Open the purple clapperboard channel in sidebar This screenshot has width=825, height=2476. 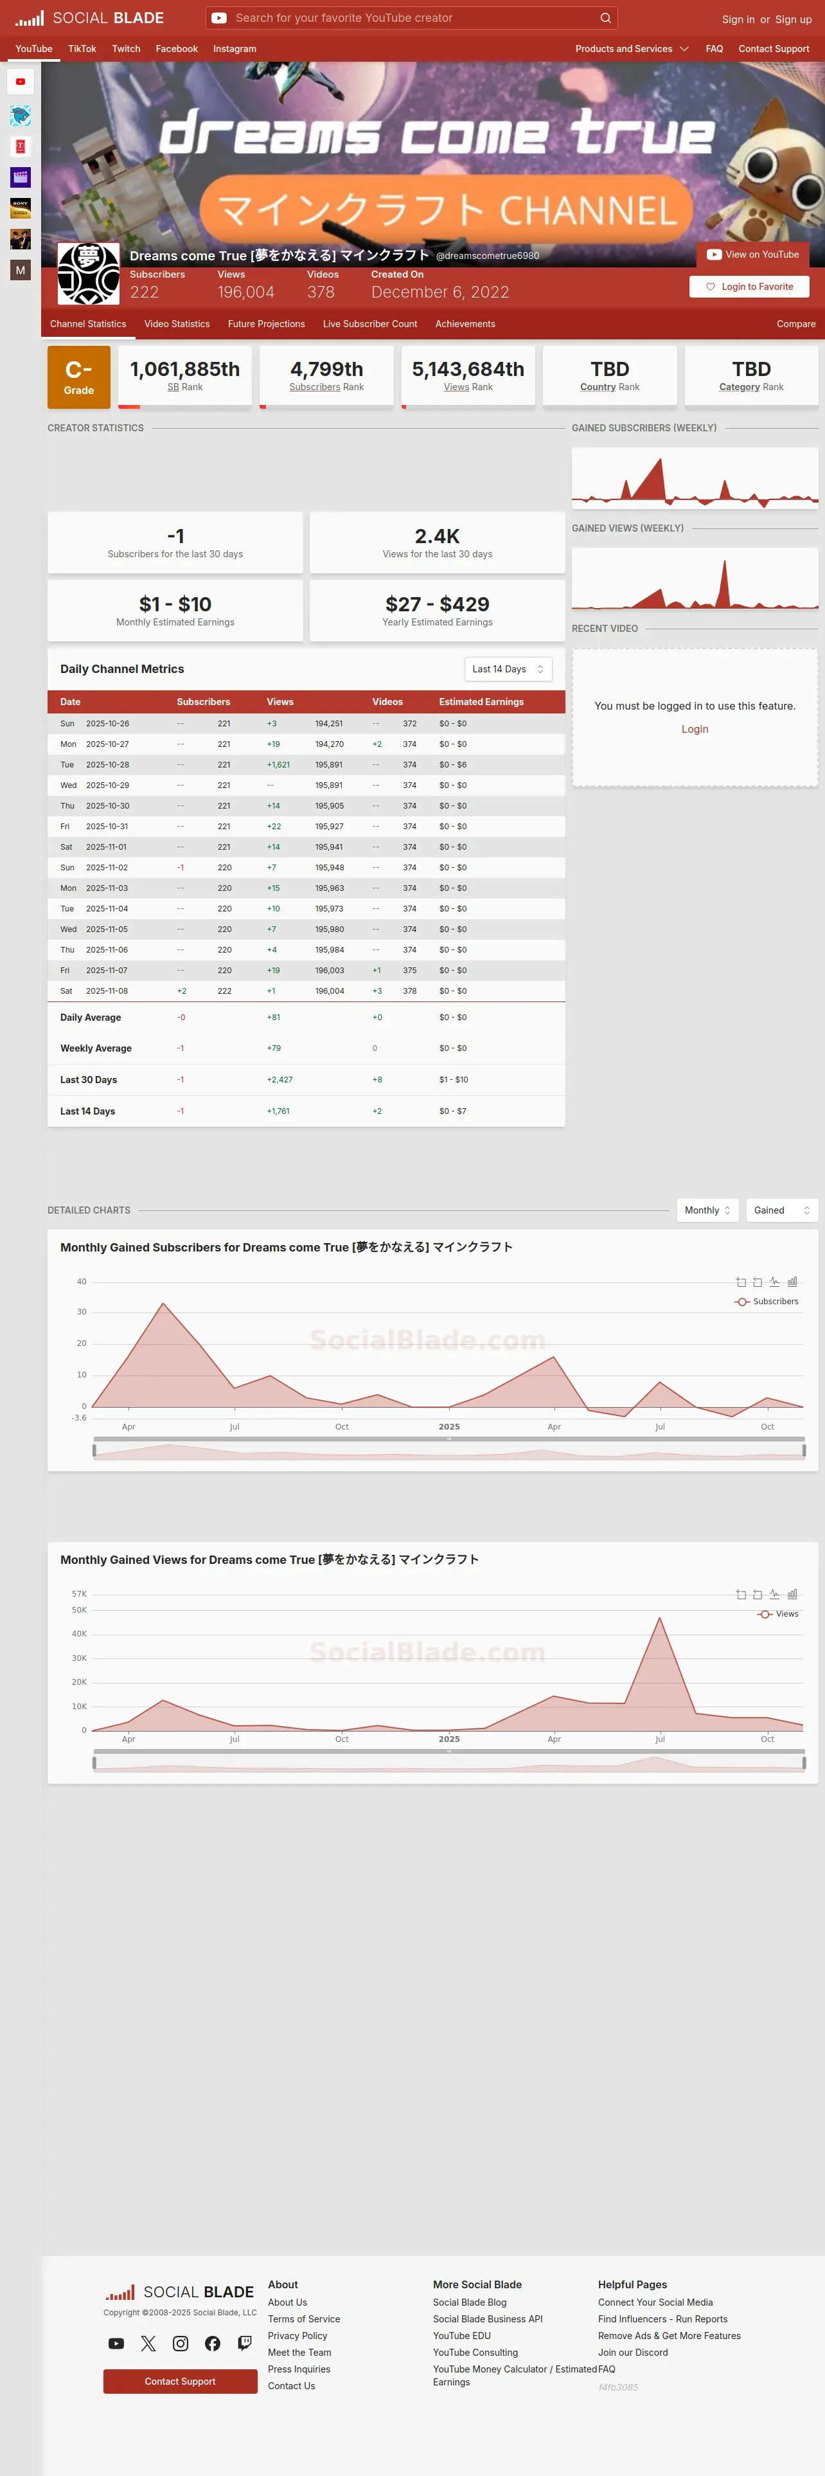[x=20, y=177]
